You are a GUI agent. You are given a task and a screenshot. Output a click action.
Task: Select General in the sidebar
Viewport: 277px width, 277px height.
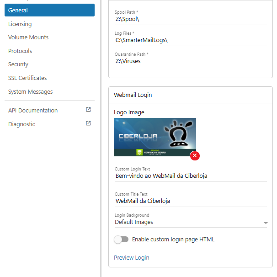[x=49, y=10]
